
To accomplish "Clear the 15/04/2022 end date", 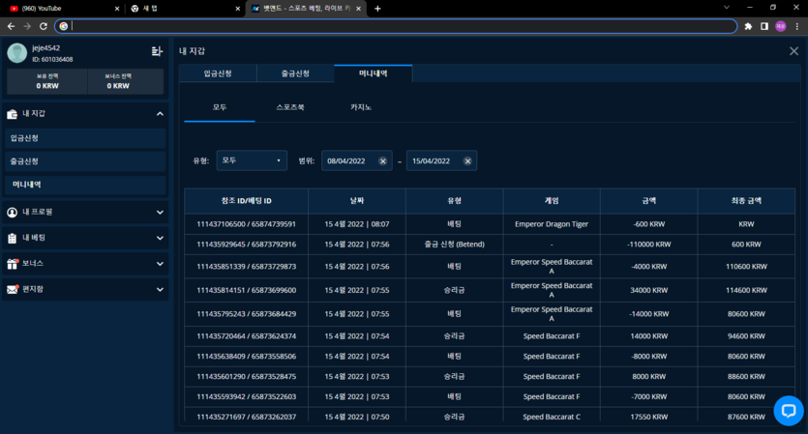I will pyautogui.click(x=467, y=161).
